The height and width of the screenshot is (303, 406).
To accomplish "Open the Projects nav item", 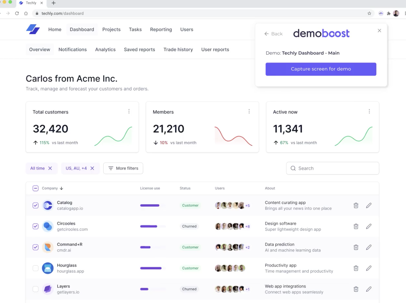I will coord(111,29).
